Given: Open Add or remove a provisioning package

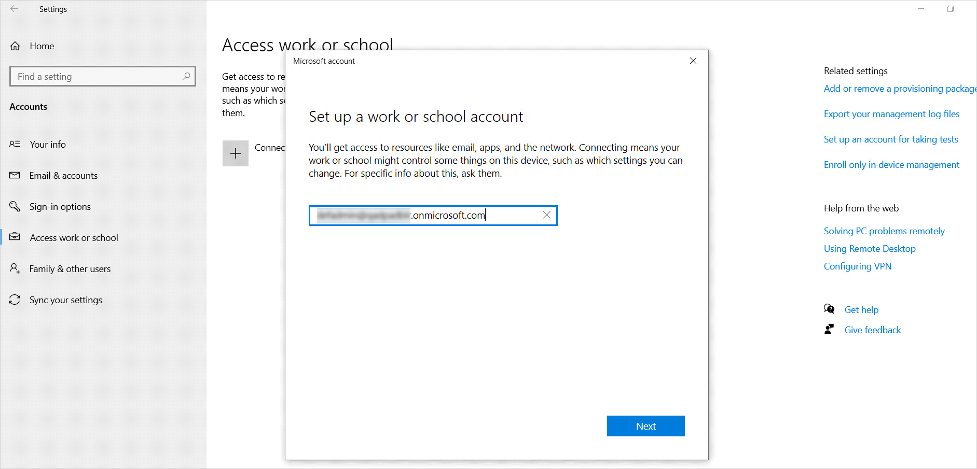Looking at the screenshot, I should tap(899, 89).
